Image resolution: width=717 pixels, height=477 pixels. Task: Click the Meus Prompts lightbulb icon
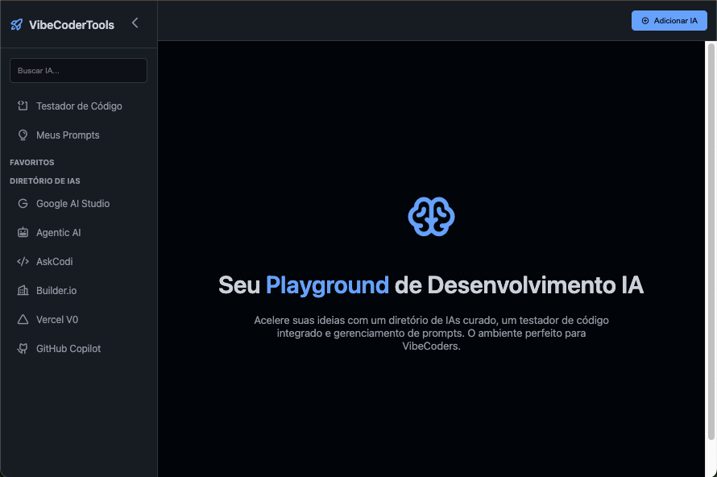23,135
